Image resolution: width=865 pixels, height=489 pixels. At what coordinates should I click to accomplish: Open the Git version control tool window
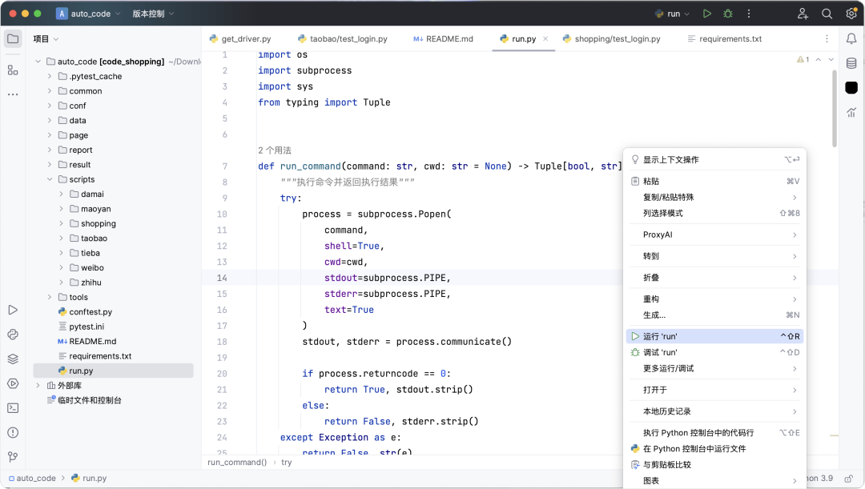[13, 457]
